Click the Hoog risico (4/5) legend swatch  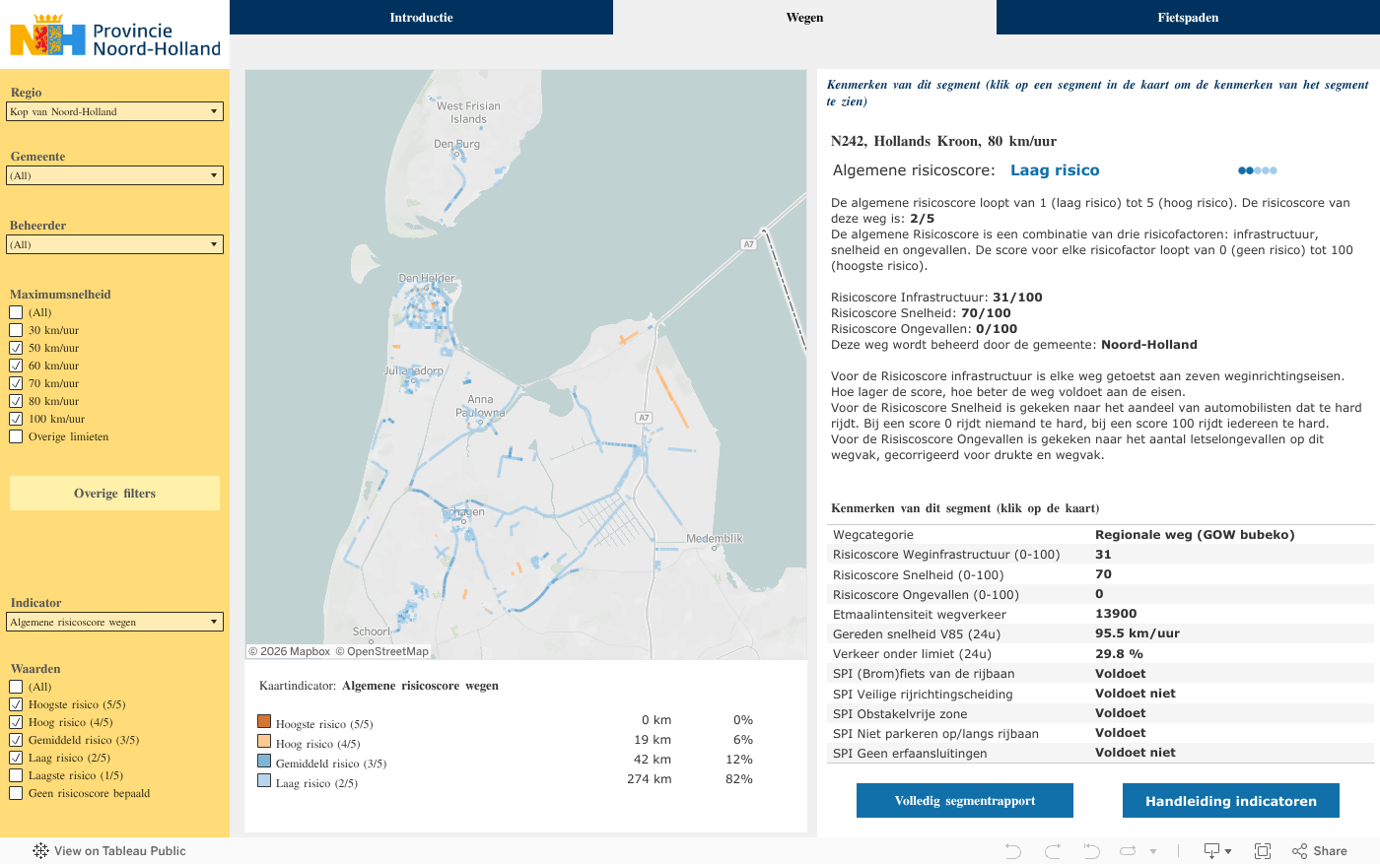click(264, 741)
